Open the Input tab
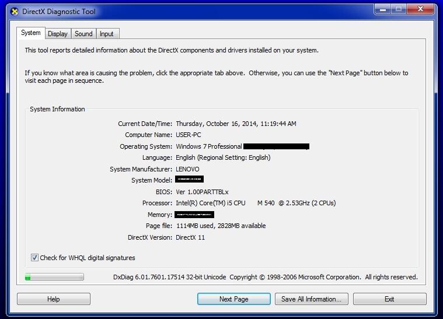The height and width of the screenshot is (319, 443). point(106,34)
